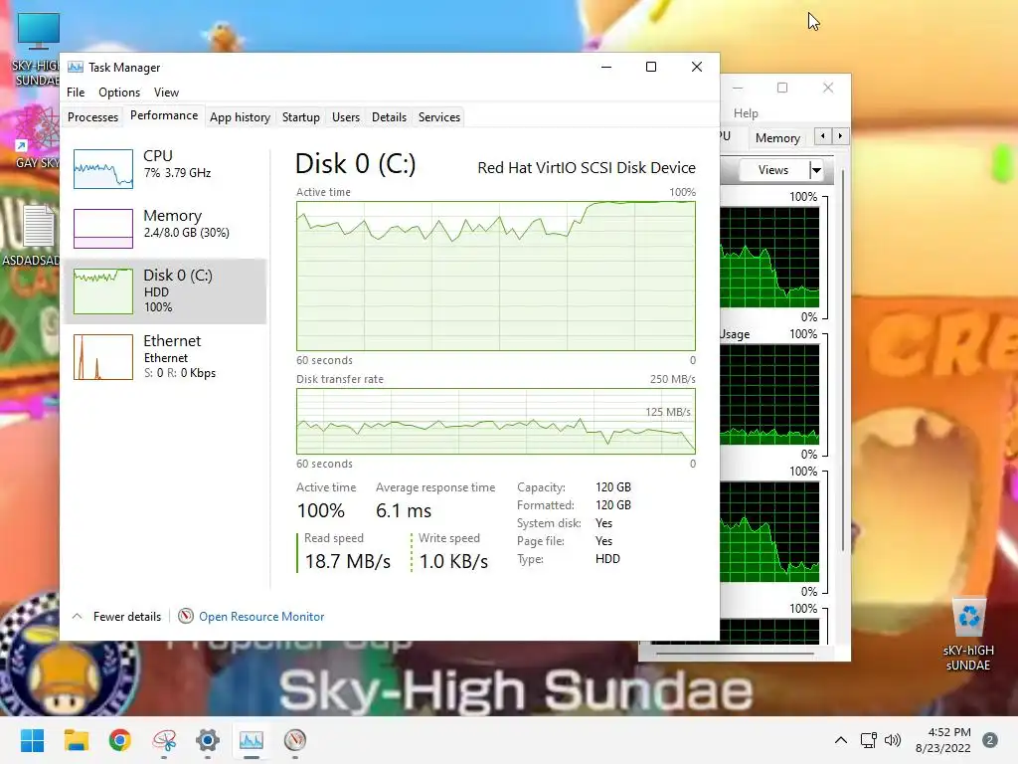Open Settings from the taskbar
Screen dimensions: 1018x764
point(208,740)
